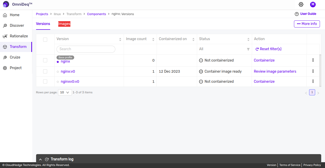Open Discover in the sidebar
Screen dimensions: 325x168
(x=17, y=25)
